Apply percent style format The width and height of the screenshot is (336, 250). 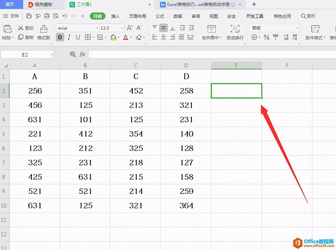coord(267,37)
